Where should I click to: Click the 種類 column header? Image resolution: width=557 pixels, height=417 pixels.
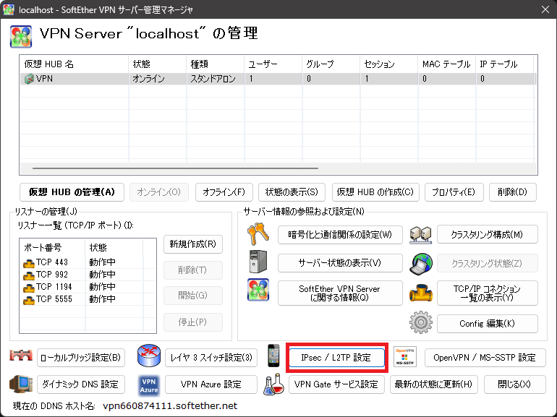point(216,64)
